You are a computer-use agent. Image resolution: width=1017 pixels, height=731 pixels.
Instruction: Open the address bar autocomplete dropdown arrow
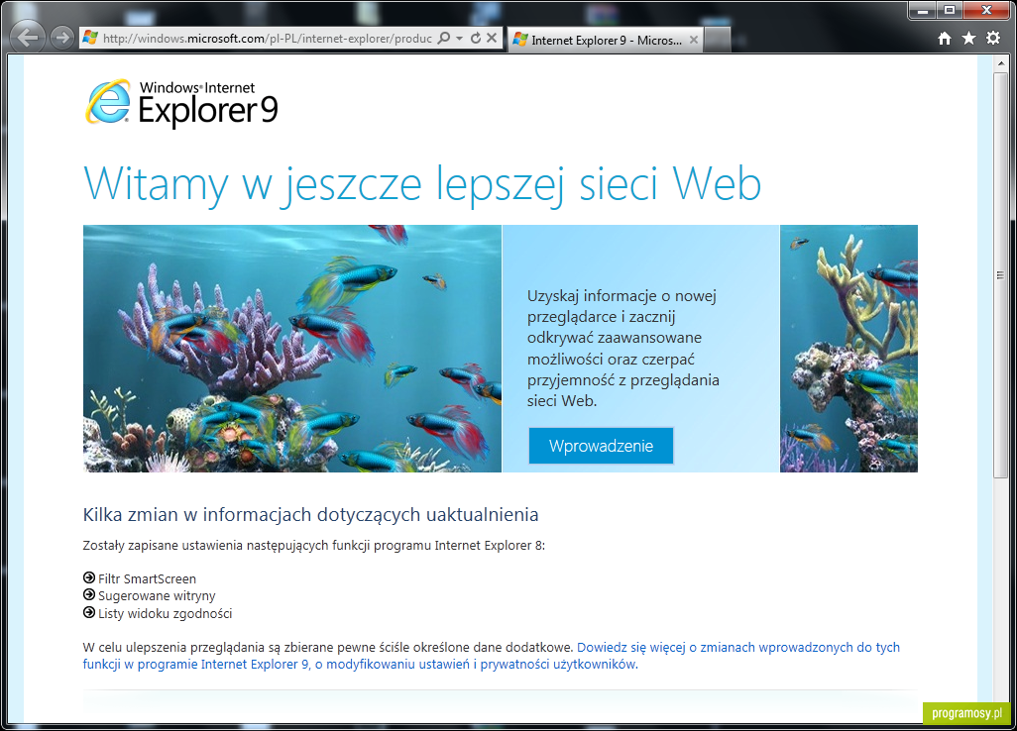[x=459, y=39]
